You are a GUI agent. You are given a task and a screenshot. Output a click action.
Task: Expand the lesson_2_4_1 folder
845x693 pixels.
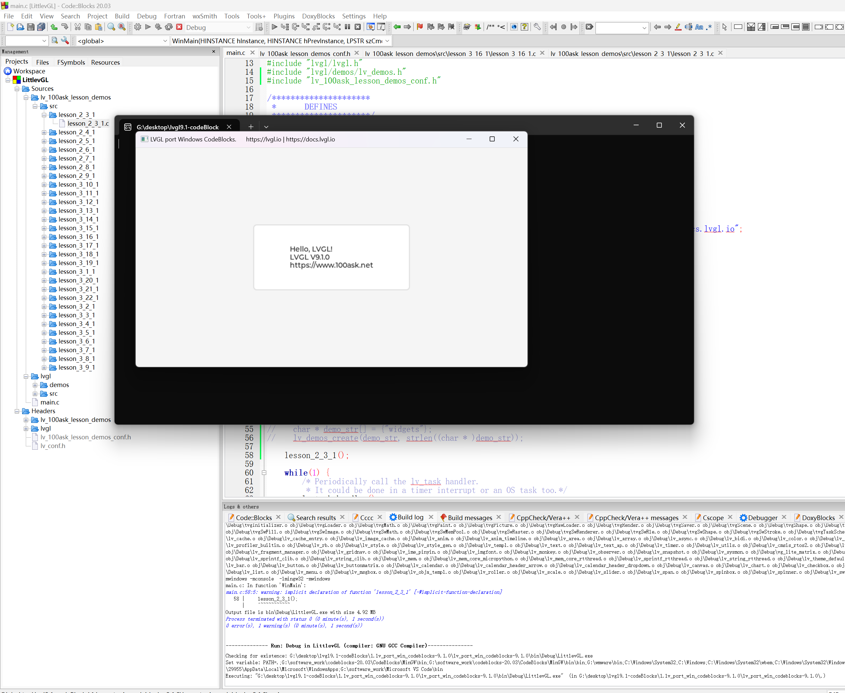[x=44, y=132]
